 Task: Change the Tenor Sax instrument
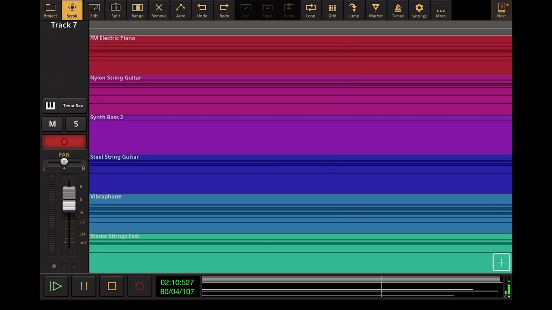coord(73,105)
